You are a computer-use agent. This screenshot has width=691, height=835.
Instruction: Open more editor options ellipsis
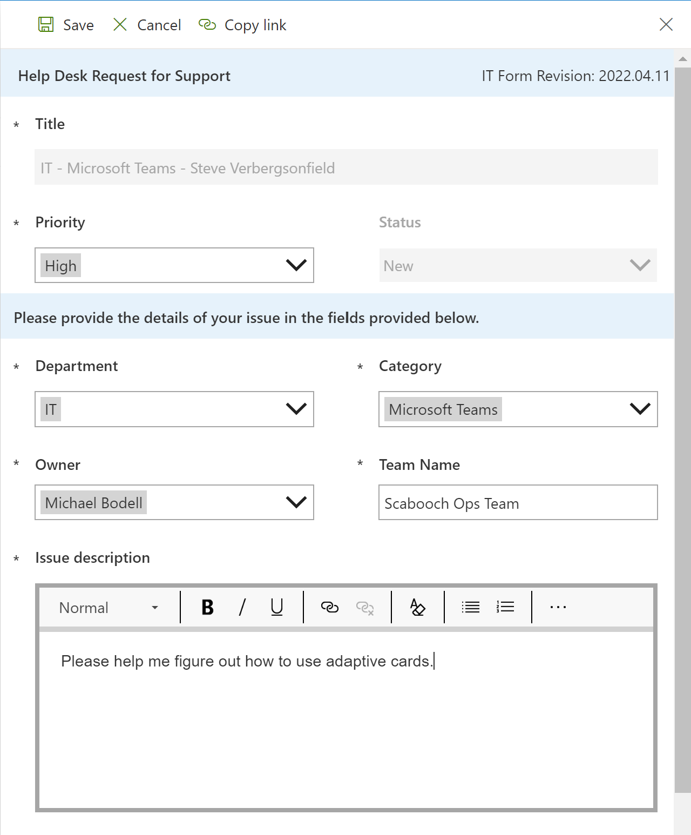click(x=558, y=607)
